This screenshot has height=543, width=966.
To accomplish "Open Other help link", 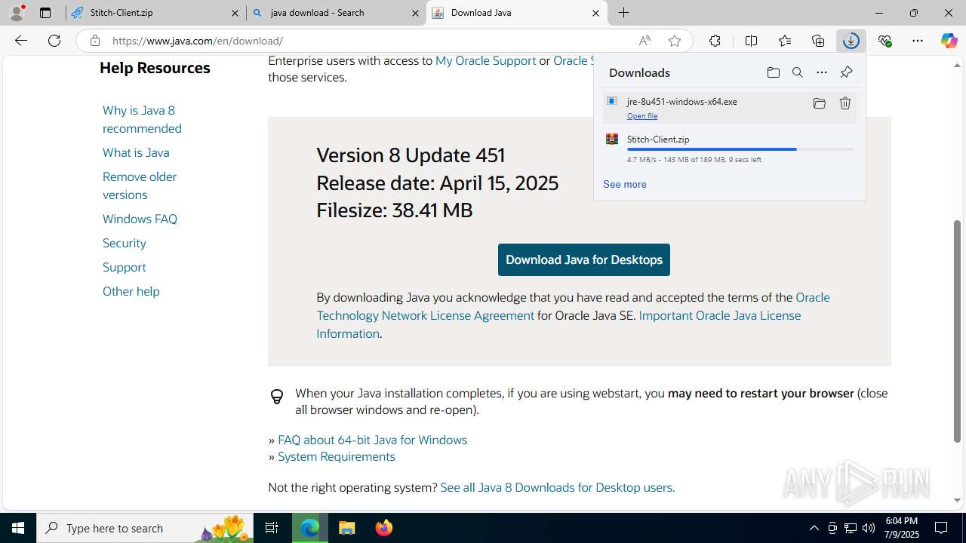I will [131, 291].
